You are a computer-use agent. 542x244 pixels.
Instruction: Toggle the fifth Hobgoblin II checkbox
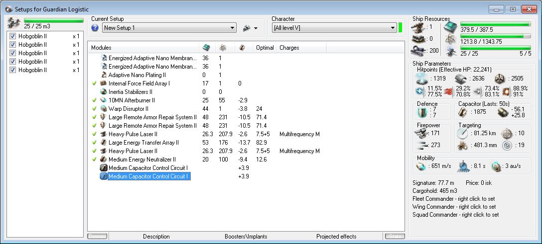13,70
